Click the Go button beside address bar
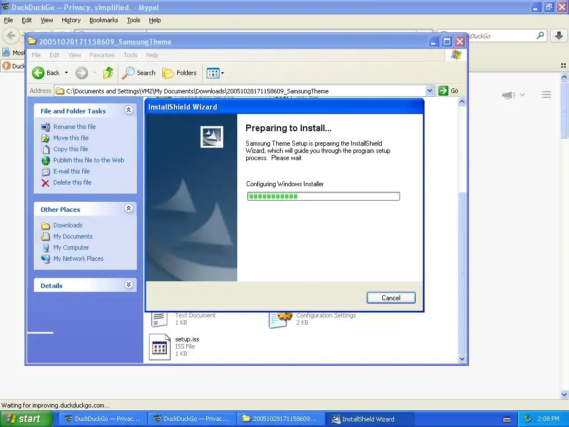The height and width of the screenshot is (427, 569). click(x=448, y=91)
